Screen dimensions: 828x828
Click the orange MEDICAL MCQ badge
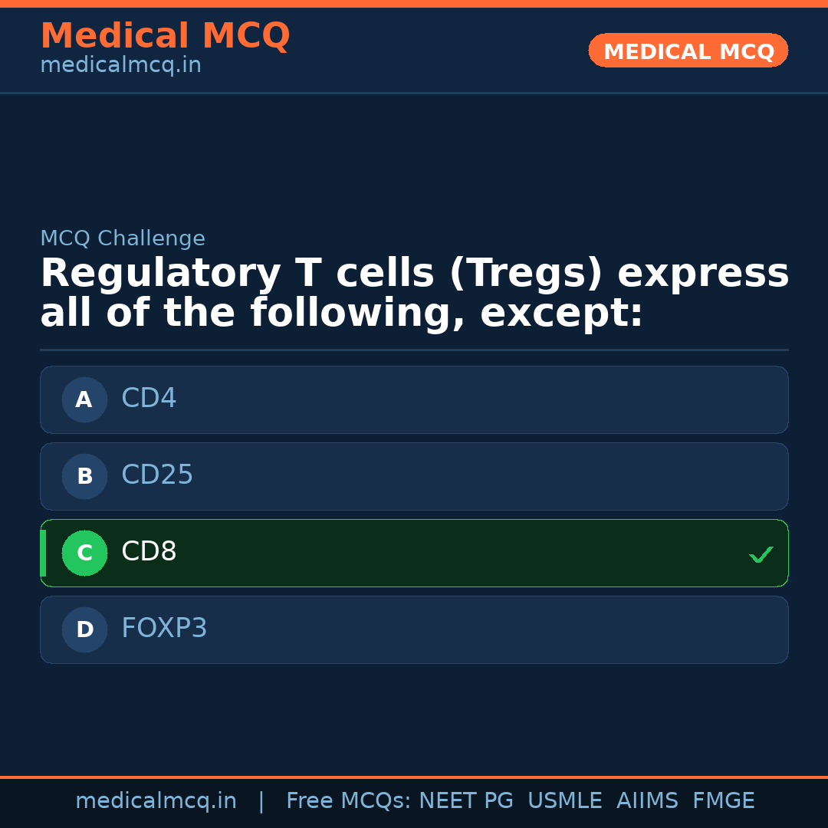click(688, 51)
